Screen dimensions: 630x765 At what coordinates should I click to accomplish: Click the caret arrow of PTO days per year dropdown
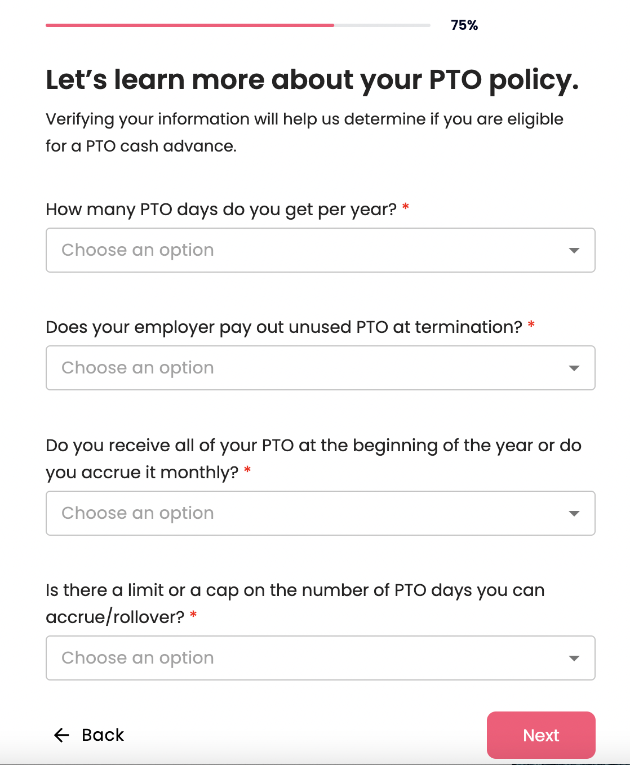coord(574,250)
